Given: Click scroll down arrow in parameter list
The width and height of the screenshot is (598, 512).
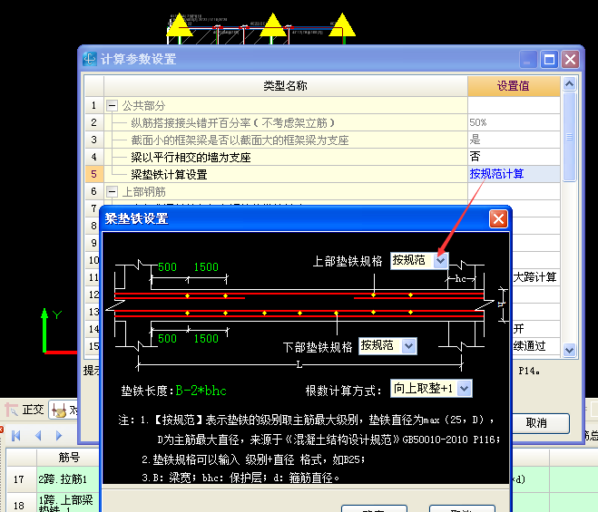Looking at the screenshot, I should (569, 349).
